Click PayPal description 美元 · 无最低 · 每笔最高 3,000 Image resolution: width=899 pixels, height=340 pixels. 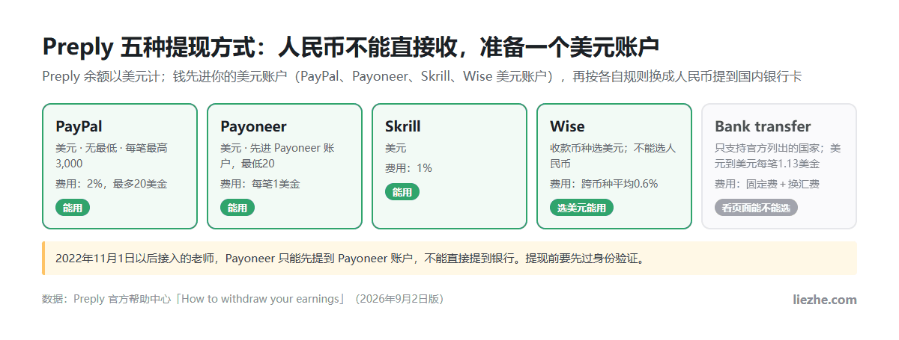(x=112, y=155)
